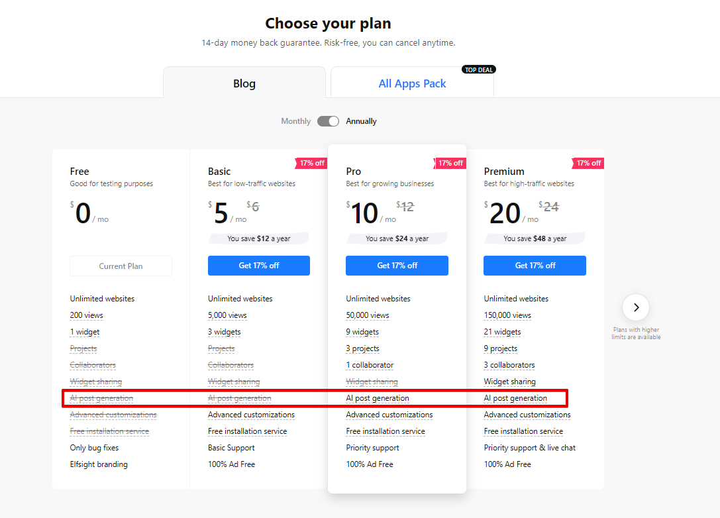720x518 pixels.
Task: Open the All Apps Pack tab
Action: click(x=412, y=83)
